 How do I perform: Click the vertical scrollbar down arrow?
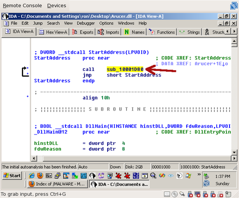click(x=234, y=152)
